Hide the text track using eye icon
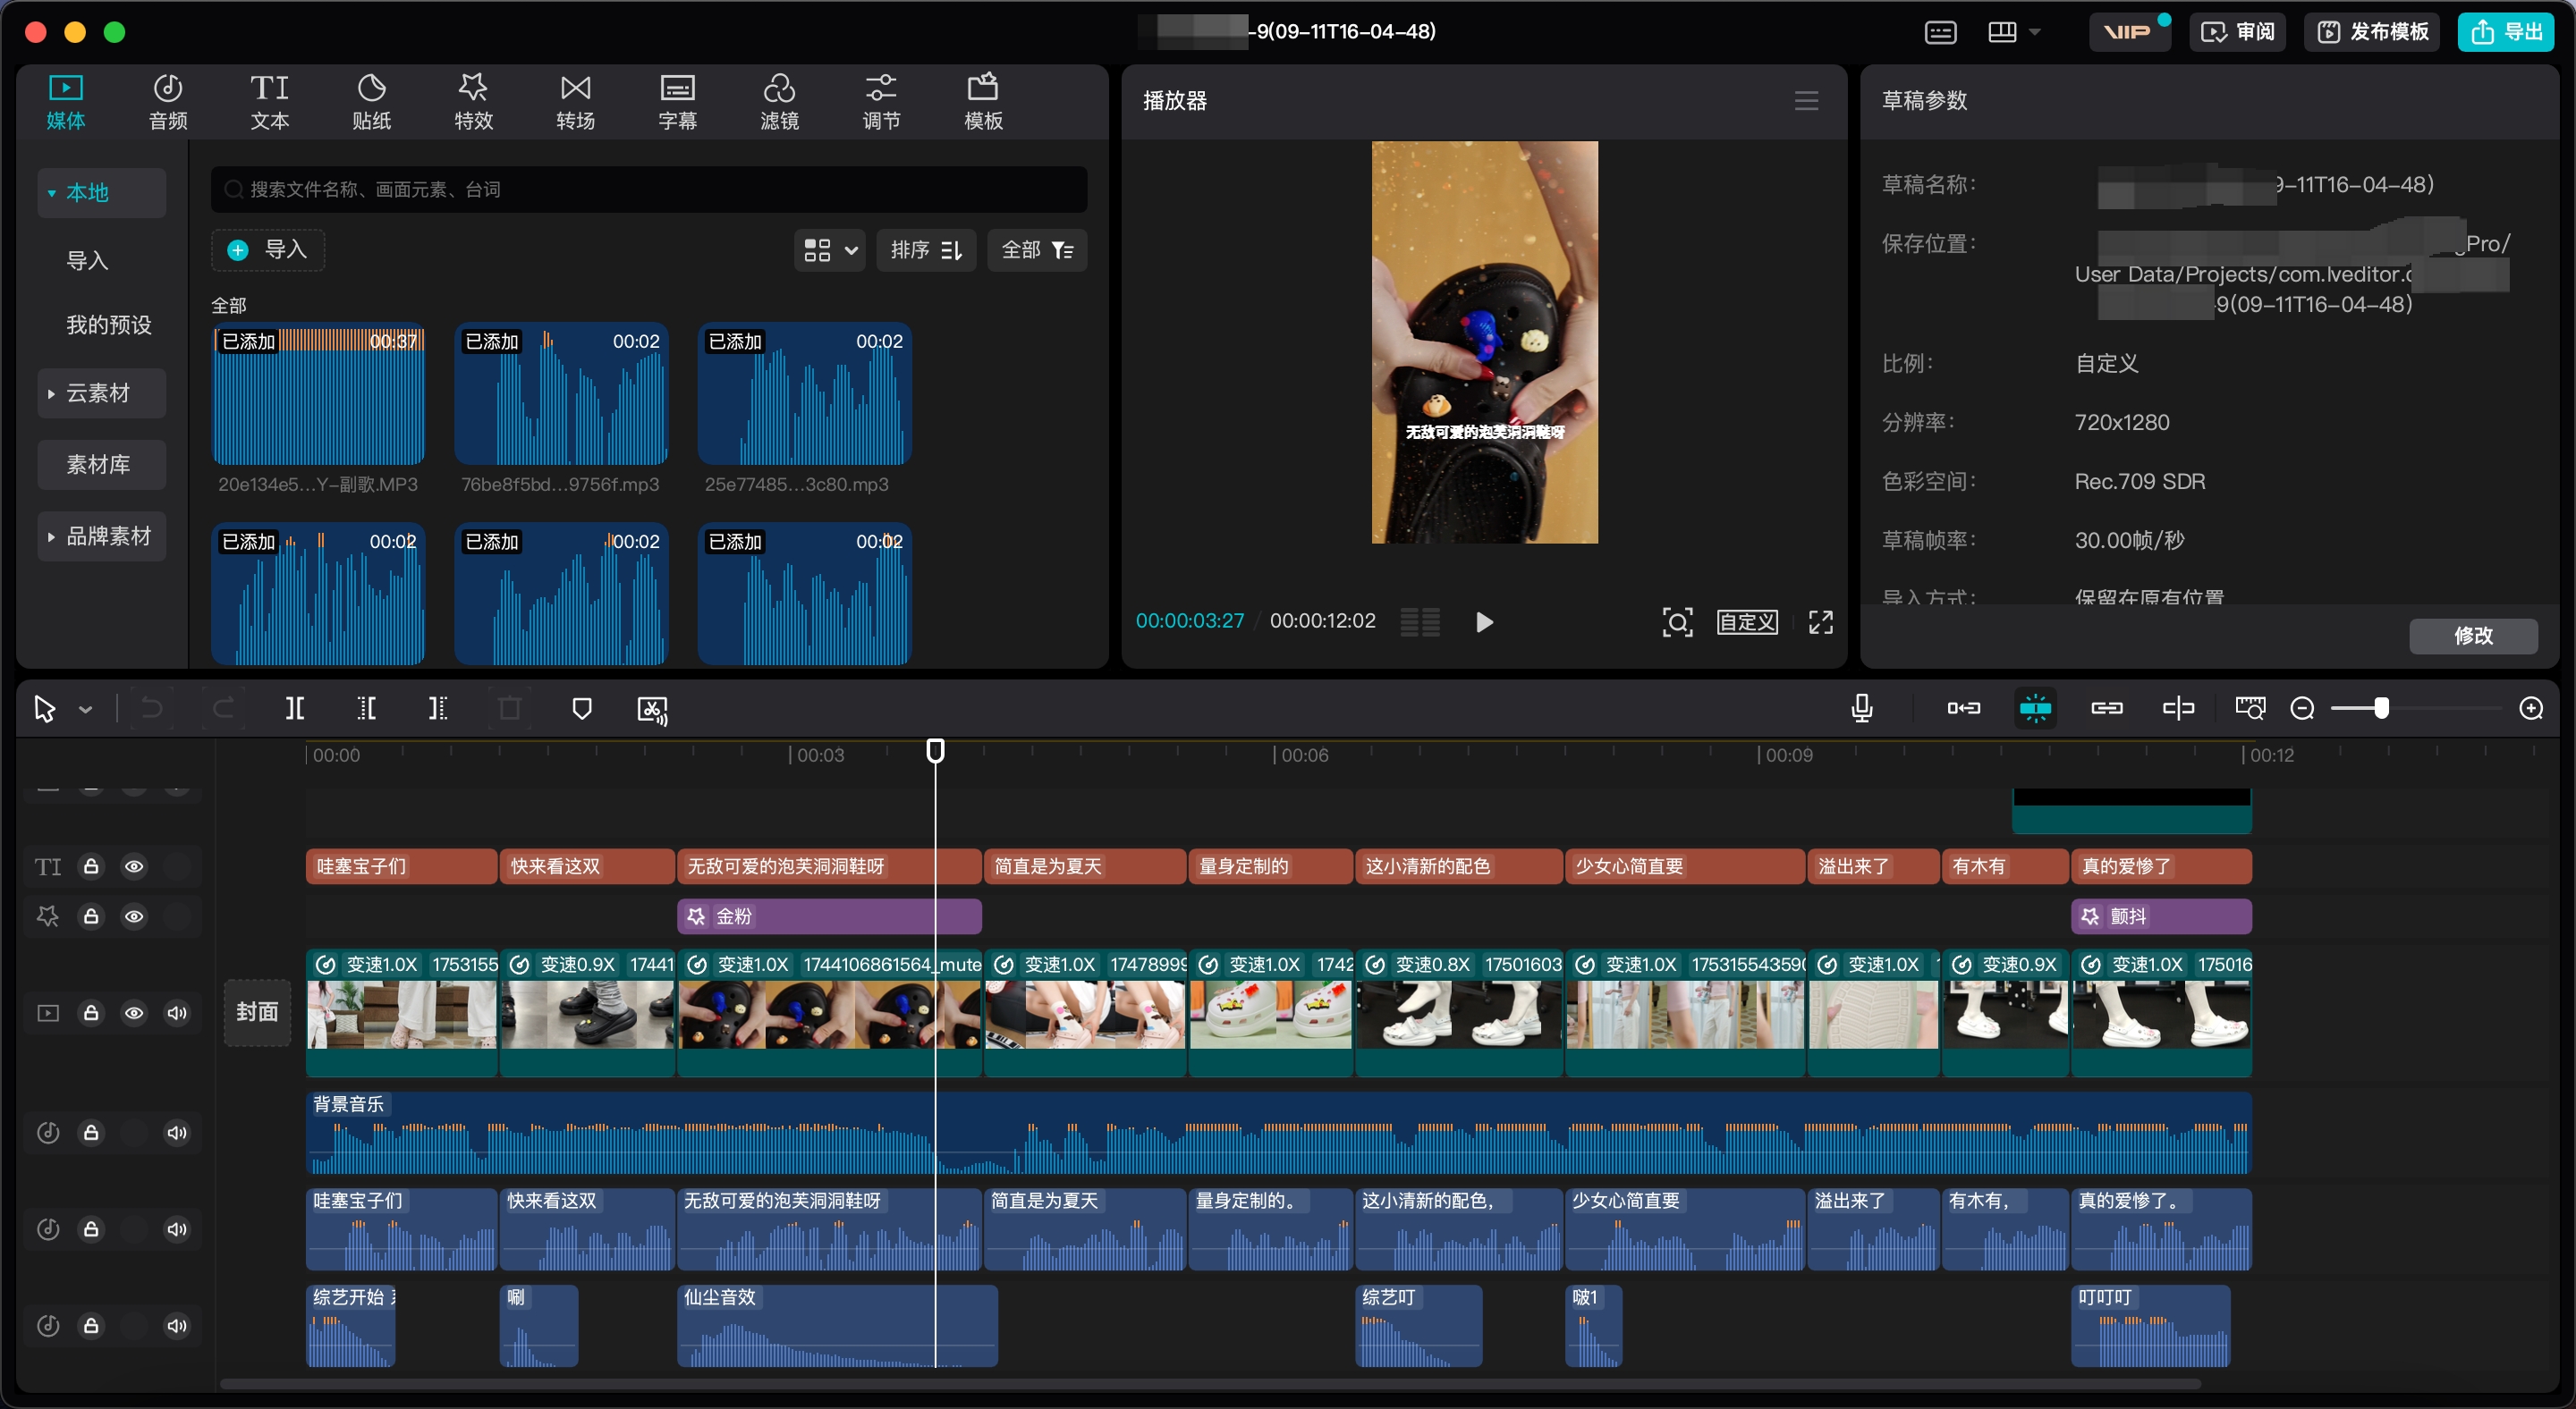This screenshot has height=1409, width=2576. click(x=133, y=866)
